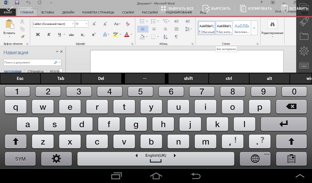Toggle align left paragraph button

[143, 29]
